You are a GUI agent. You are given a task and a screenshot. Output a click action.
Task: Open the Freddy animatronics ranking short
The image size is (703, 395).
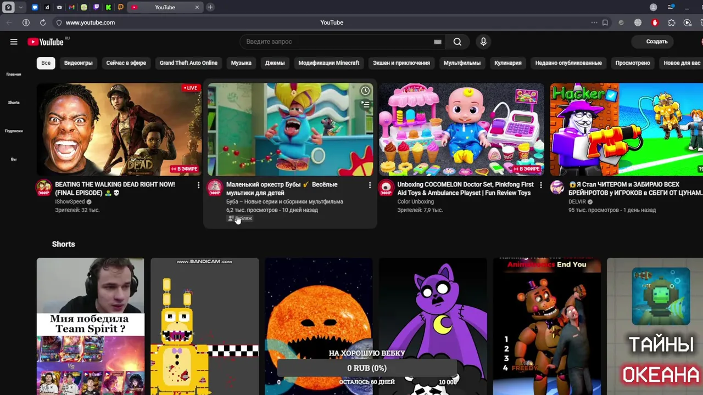(x=548, y=326)
